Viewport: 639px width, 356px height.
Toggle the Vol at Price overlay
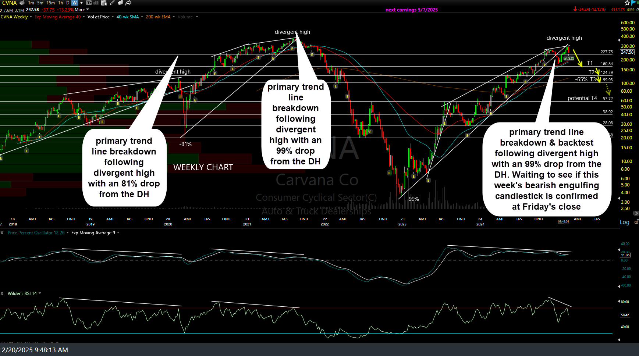[99, 17]
